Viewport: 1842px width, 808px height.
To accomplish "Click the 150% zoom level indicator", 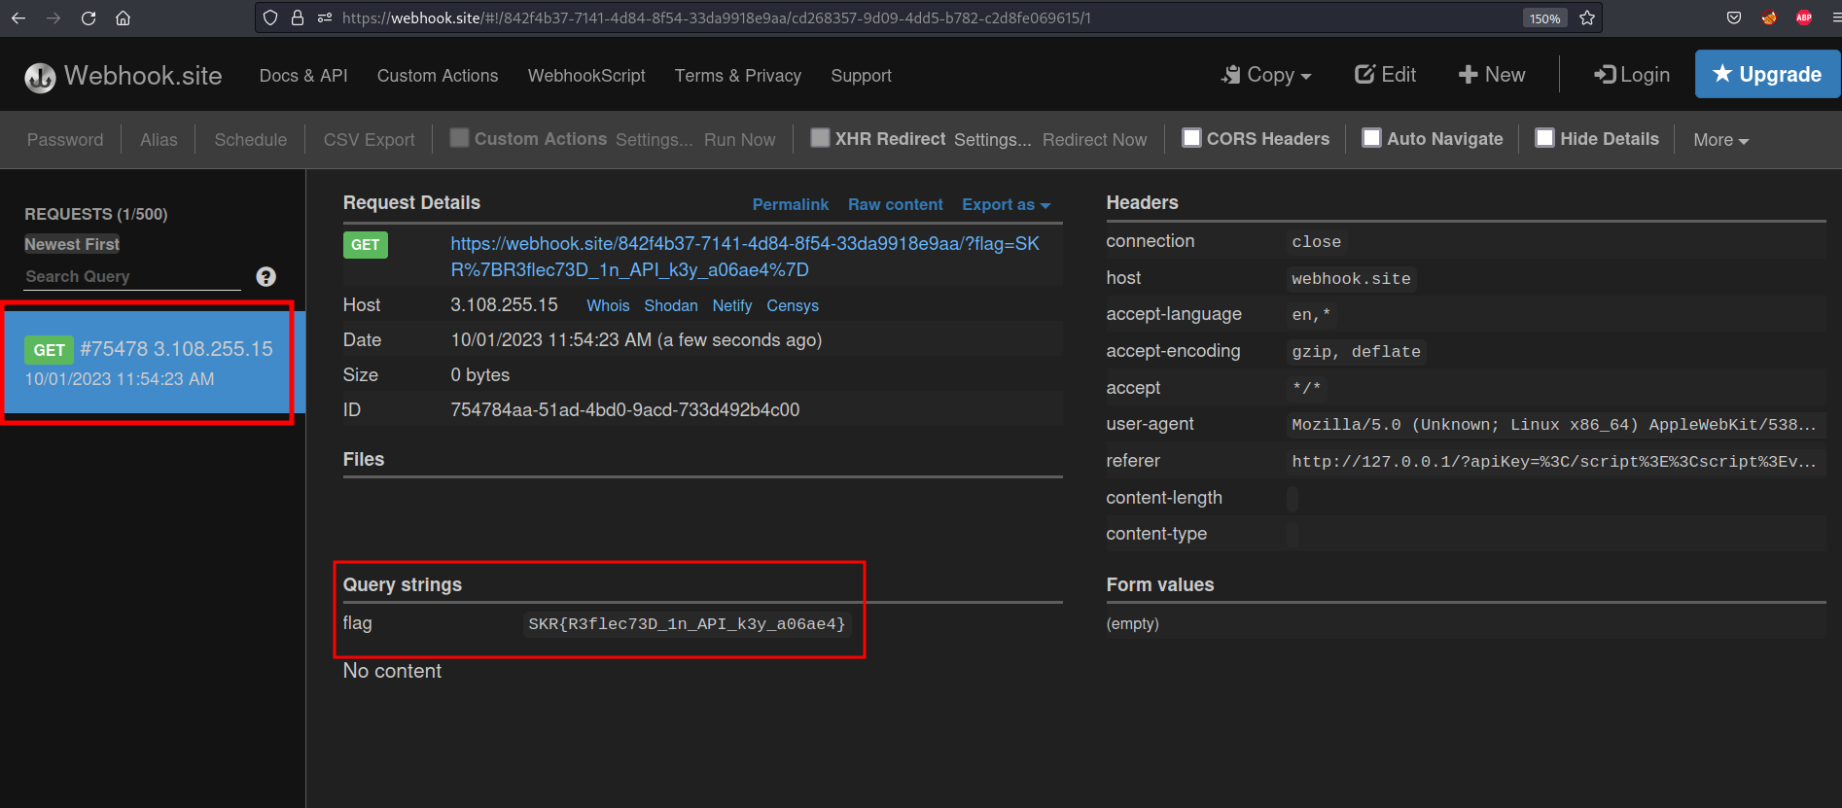I will point(1544,18).
